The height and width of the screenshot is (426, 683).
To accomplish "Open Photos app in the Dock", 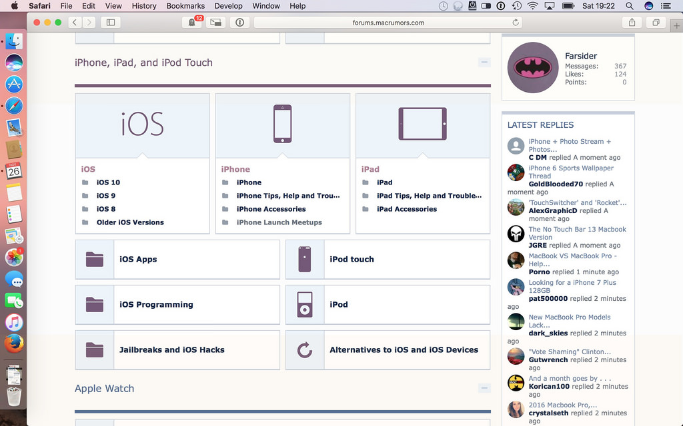I will click(x=14, y=258).
